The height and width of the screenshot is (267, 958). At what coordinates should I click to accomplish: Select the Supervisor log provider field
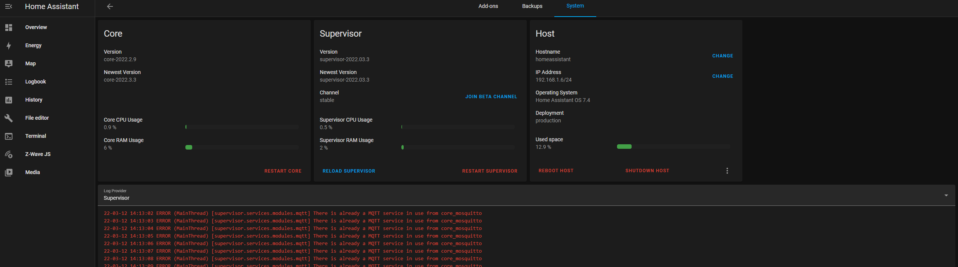(x=526, y=195)
